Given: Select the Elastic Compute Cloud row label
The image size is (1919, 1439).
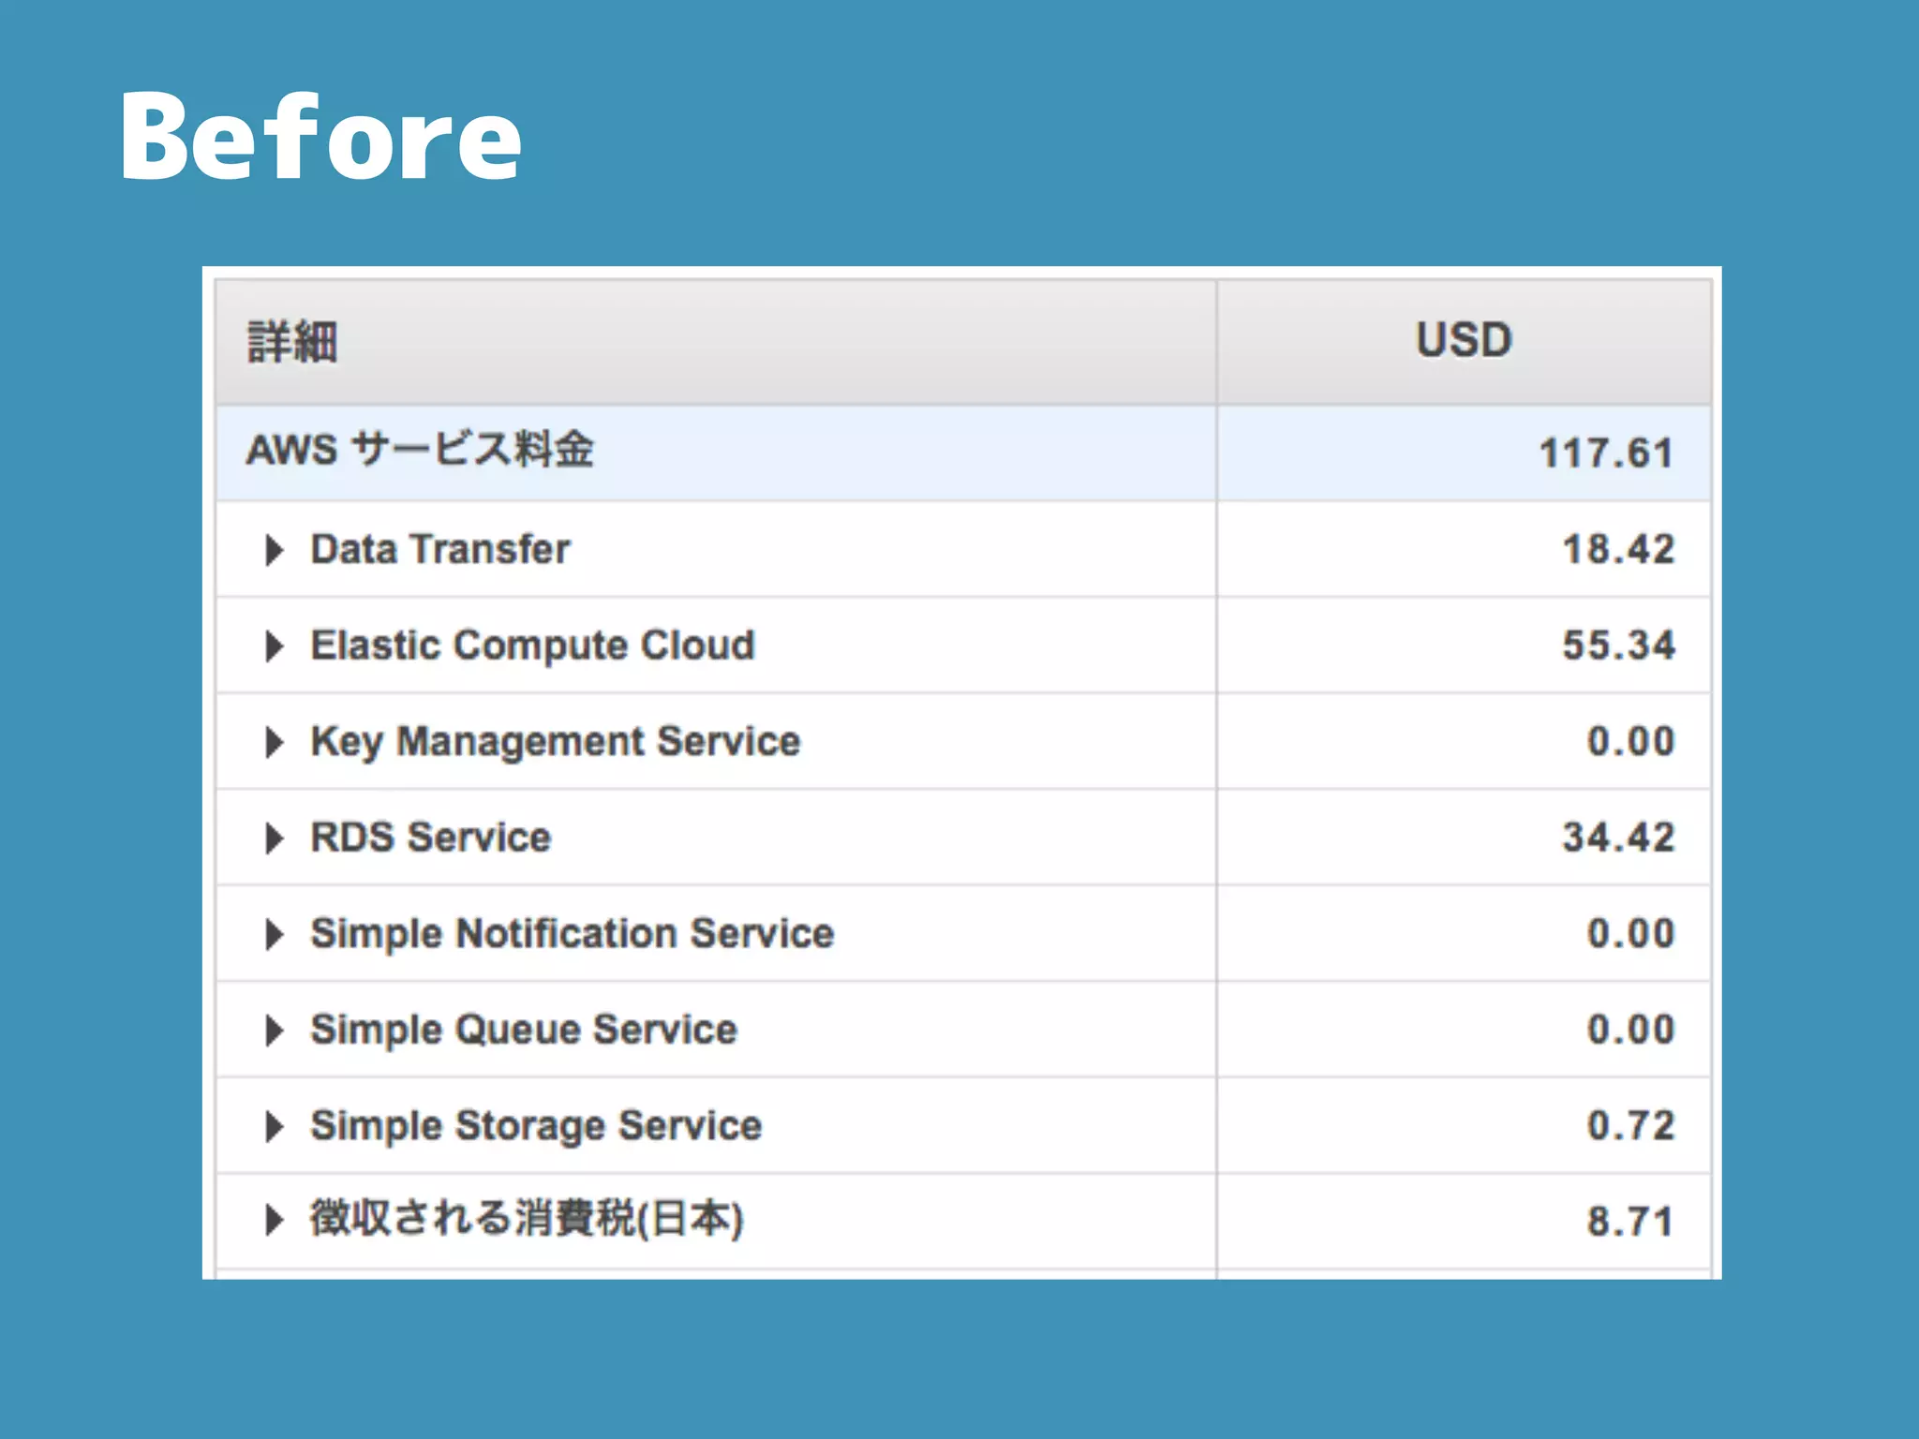Looking at the screenshot, I should (532, 646).
